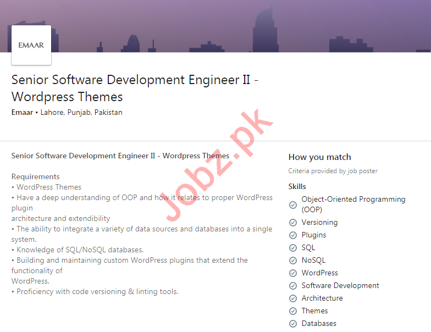Screen dimensions: 431x332
Task: Click the checkmark beside Software Development
Action: [293, 286]
